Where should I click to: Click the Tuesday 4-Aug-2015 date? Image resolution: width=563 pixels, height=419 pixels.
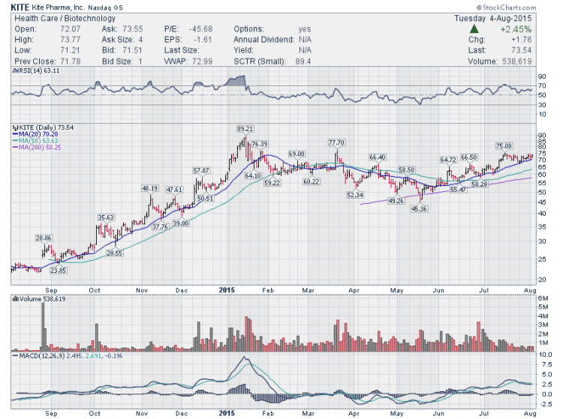[x=493, y=18]
